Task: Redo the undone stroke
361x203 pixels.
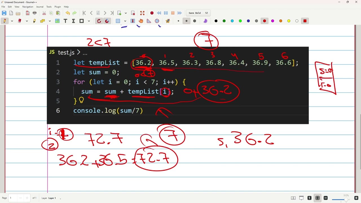Action: pos(74,13)
